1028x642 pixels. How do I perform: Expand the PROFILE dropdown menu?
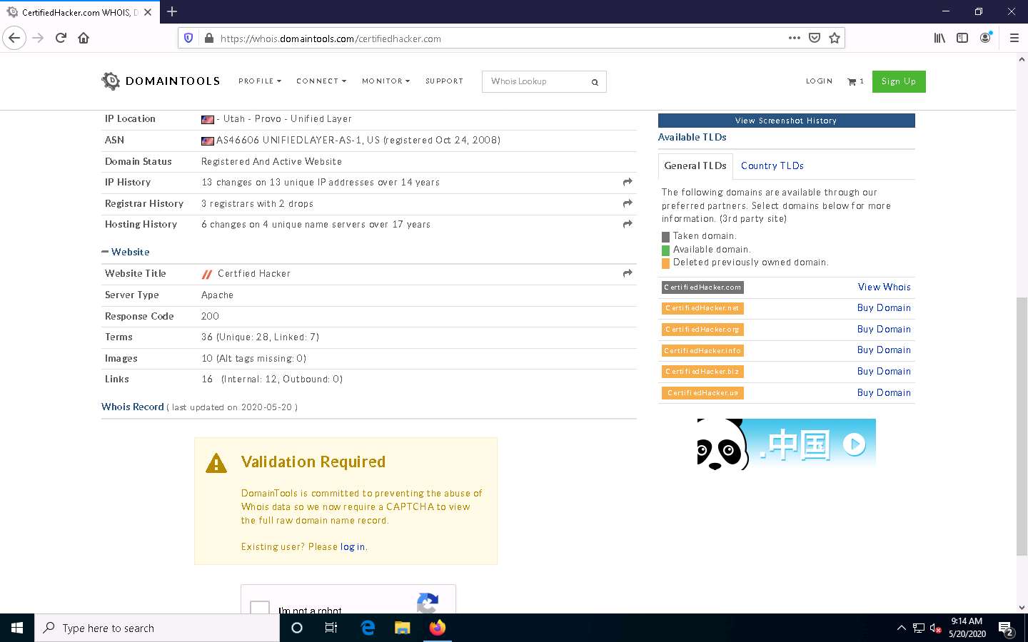click(260, 81)
